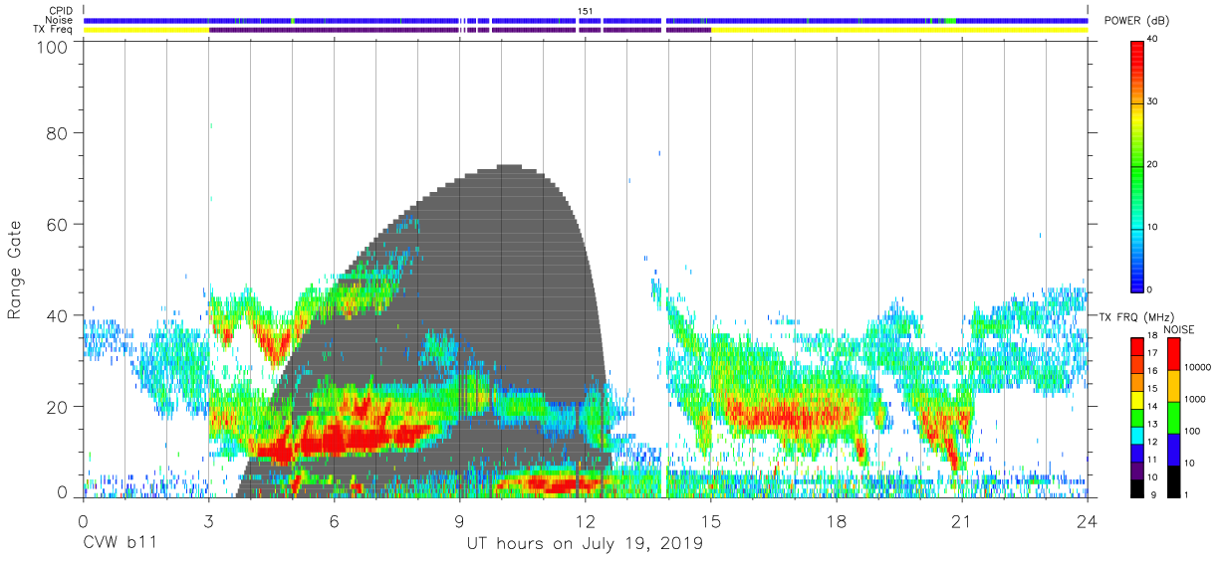The width and height of the screenshot is (1223, 564).
Task: Click the 'Range Gate' y-axis title
Action: [x=15, y=270]
